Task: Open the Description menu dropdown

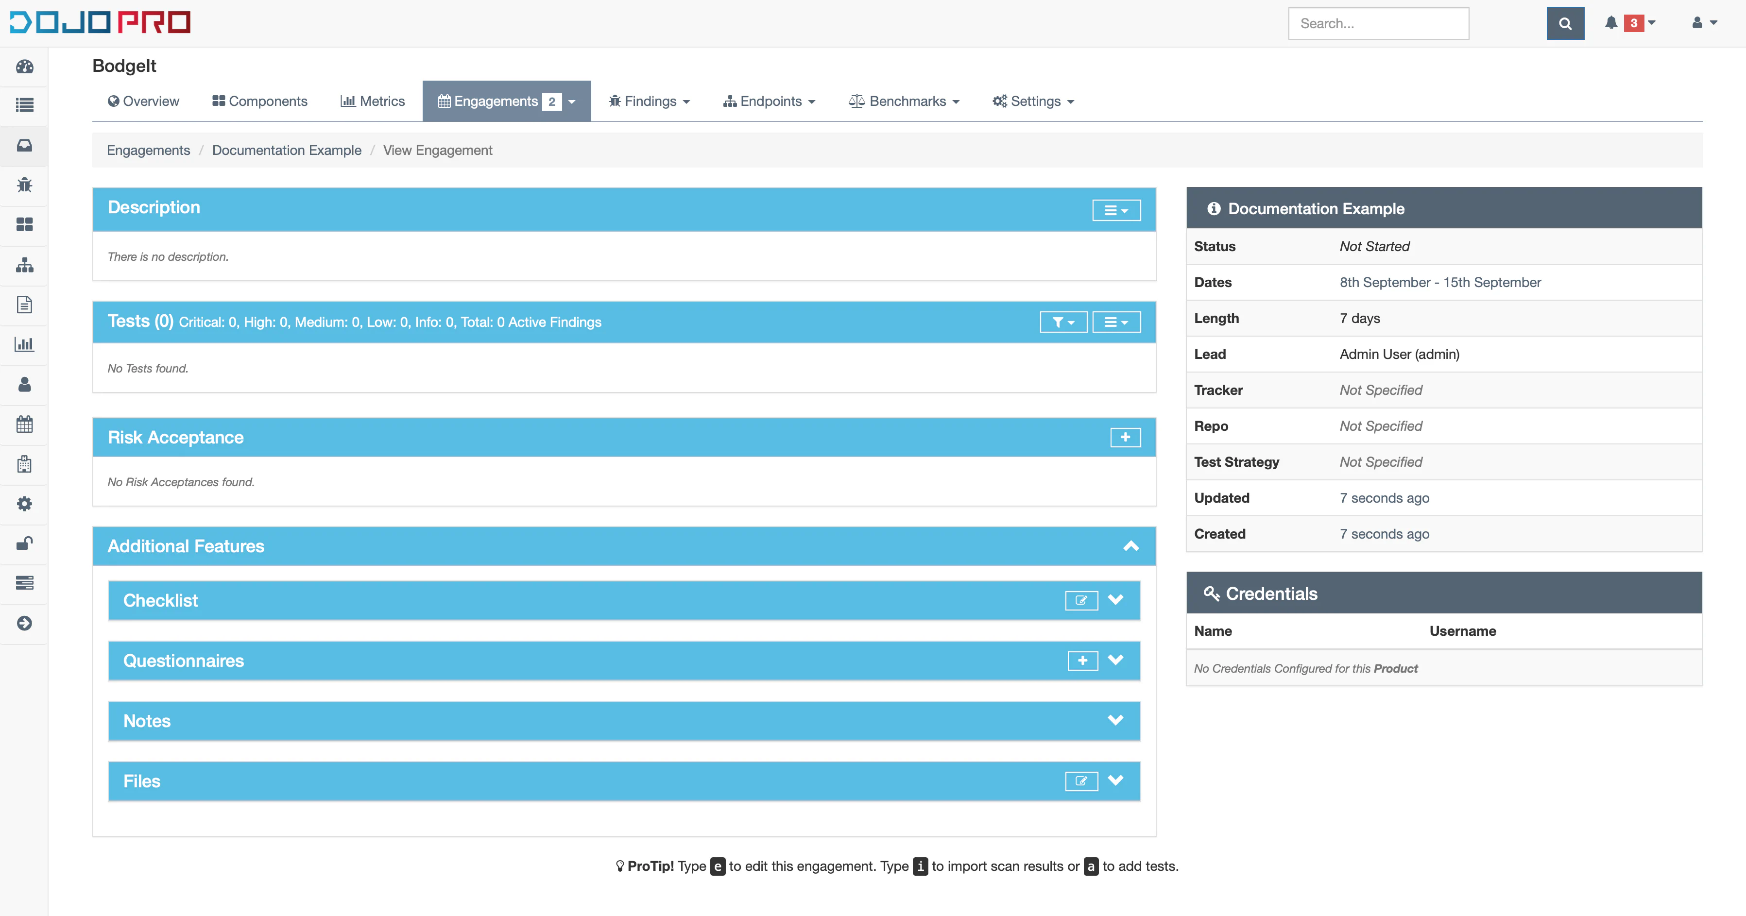Action: [x=1115, y=210]
